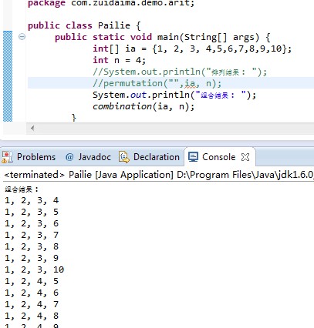Click the commented '//permutation' line

pos(157,83)
